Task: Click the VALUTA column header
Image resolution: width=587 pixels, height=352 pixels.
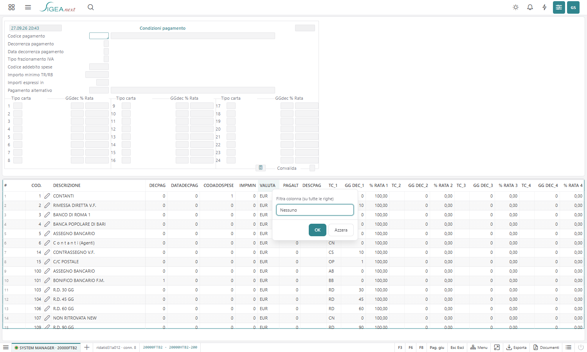Action: click(x=268, y=185)
